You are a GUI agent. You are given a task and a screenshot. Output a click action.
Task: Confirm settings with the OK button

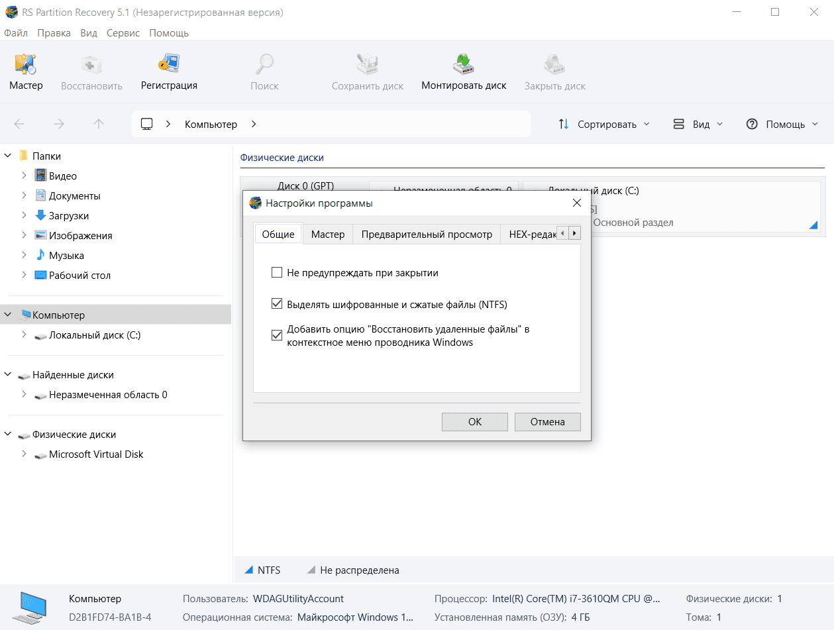(x=475, y=422)
